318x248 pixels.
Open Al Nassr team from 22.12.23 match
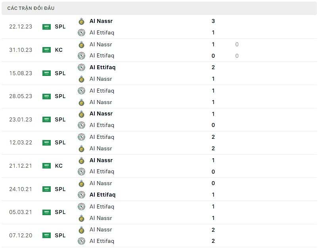click(x=101, y=21)
